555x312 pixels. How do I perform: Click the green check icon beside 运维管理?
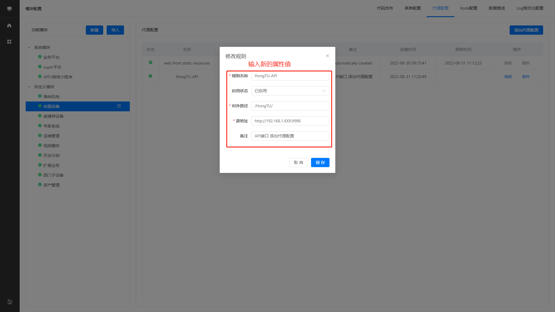click(x=40, y=135)
